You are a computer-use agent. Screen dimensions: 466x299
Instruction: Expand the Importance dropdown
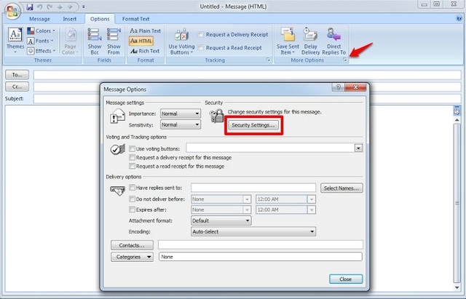[180, 114]
